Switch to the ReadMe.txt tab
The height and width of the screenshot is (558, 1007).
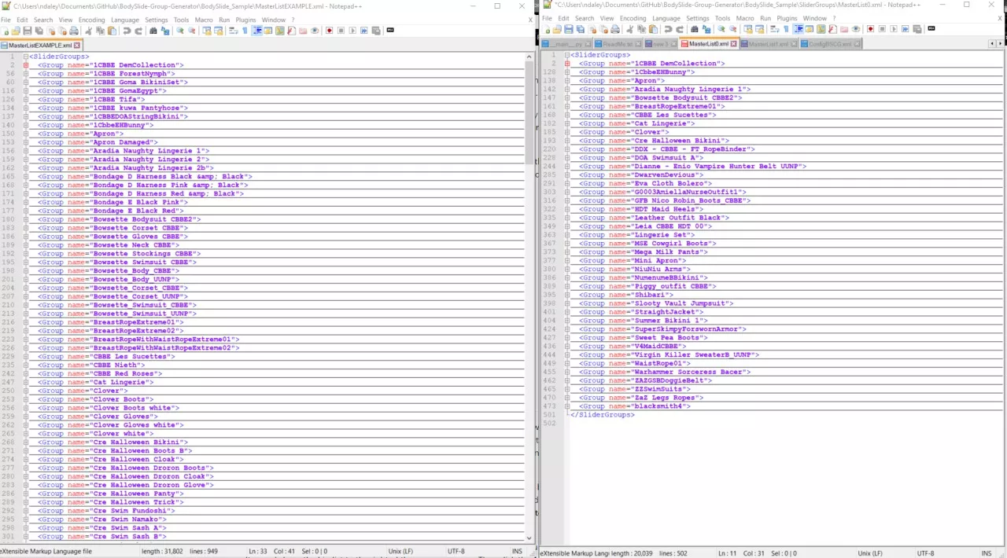[x=618, y=44]
